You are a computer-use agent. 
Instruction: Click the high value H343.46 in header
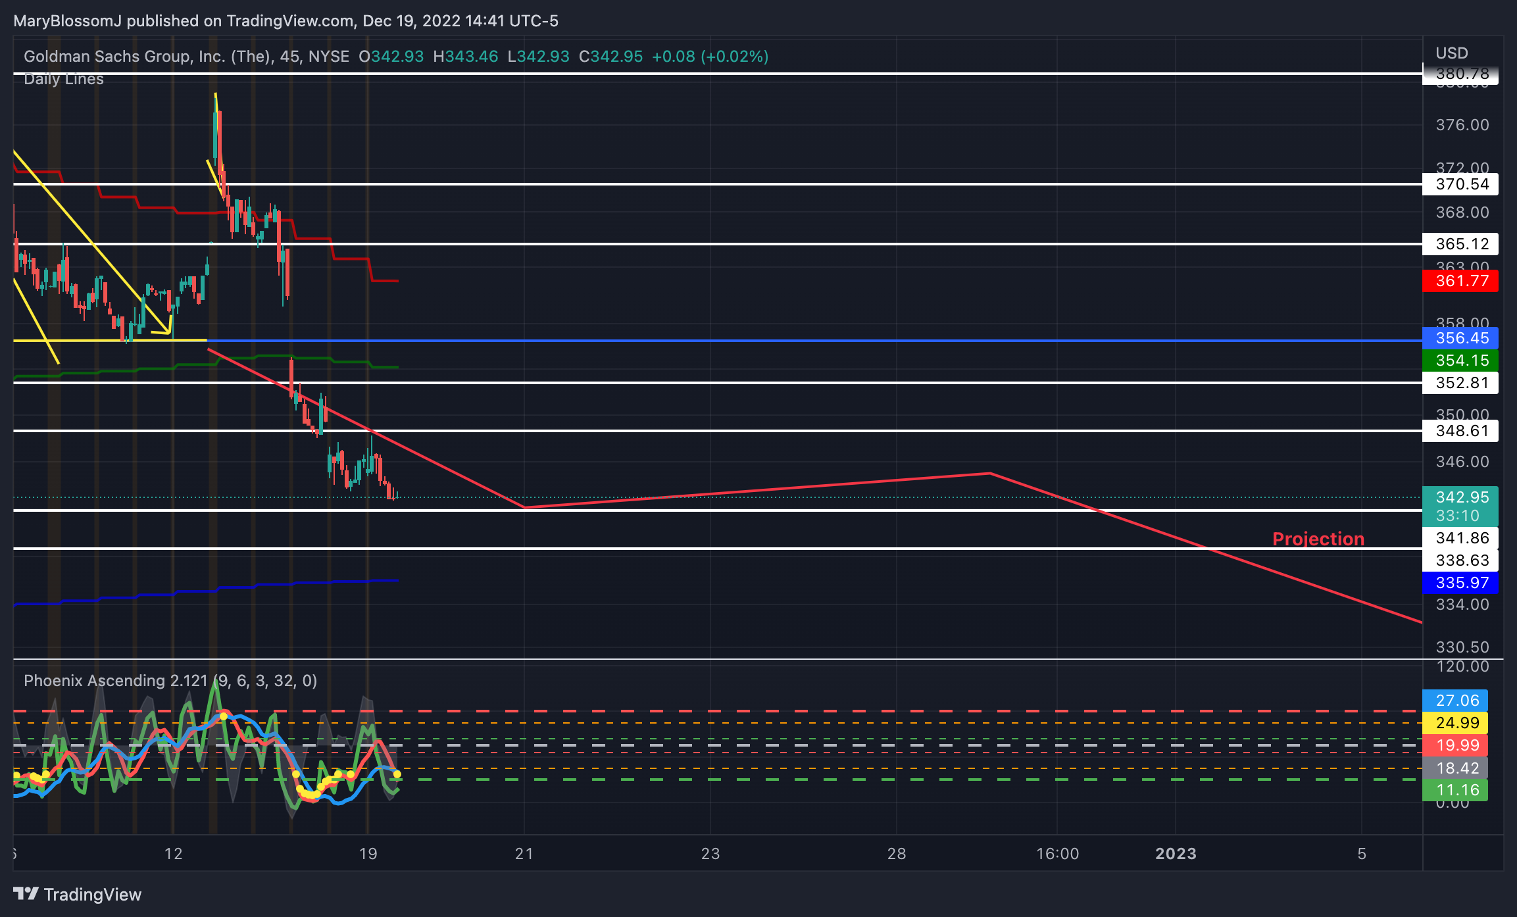tap(466, 57)
